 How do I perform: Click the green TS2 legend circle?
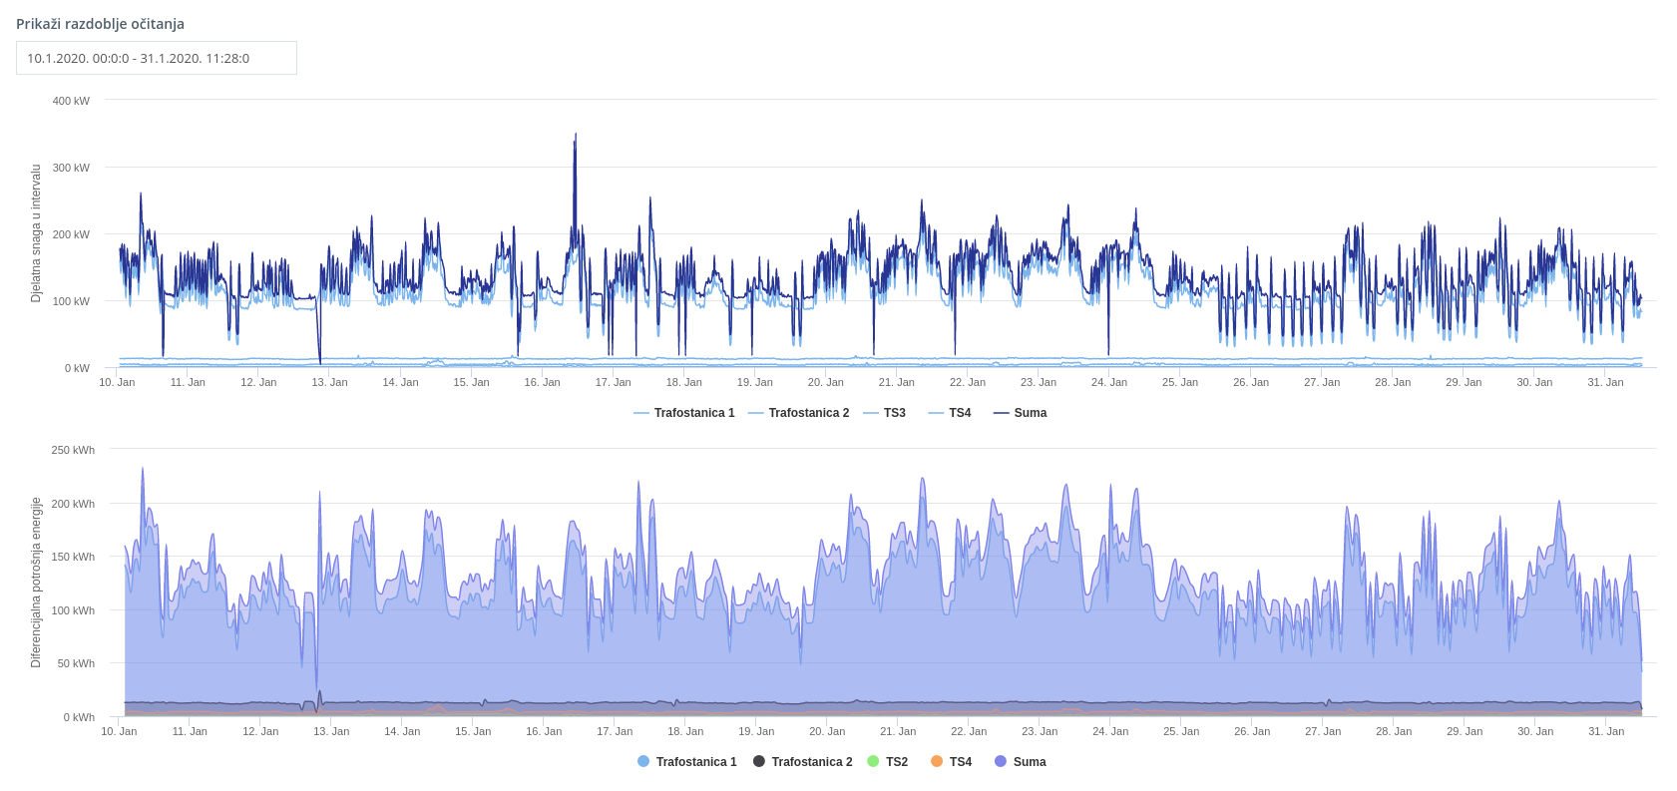point(874,762)
